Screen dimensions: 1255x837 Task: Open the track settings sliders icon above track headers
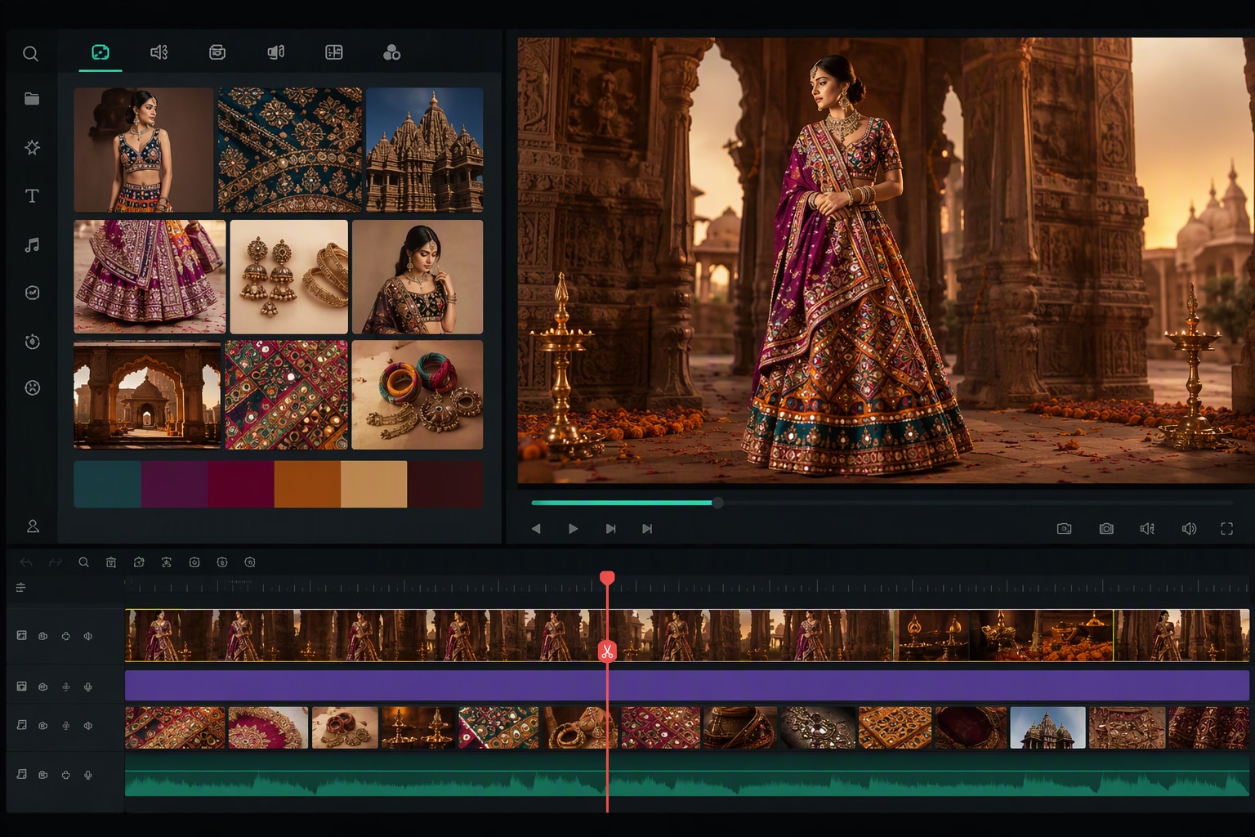pyautogui.click(x=21, y=588)
